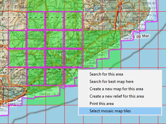Click the 'de Mar' coastal label
This screenshot has width=166, height=124.
click(x=142, y=36)
